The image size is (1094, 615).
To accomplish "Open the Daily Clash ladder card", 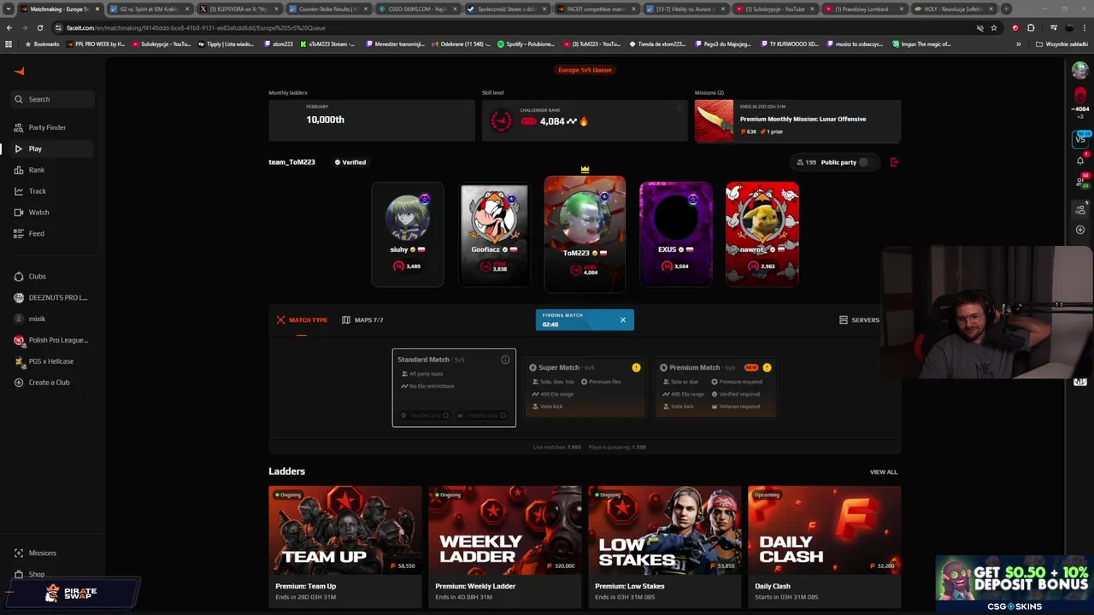I will coord(825,547).
